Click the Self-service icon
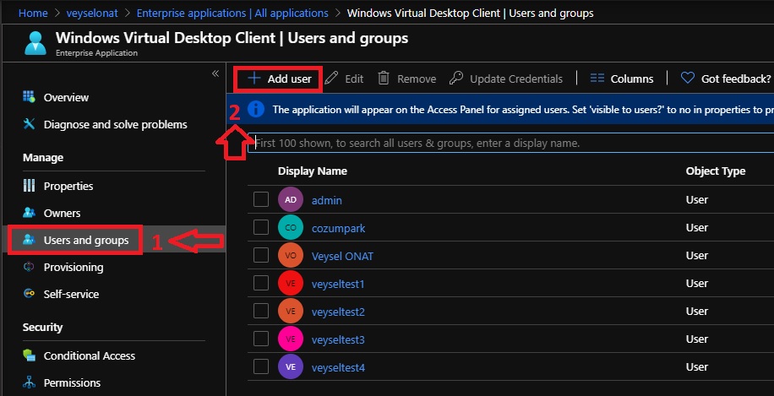Viewport: 774px width, 396px height. tap(29, 294)
